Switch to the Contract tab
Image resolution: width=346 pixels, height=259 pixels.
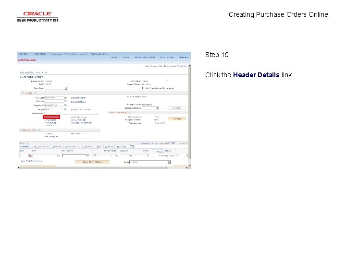point(109,147)
